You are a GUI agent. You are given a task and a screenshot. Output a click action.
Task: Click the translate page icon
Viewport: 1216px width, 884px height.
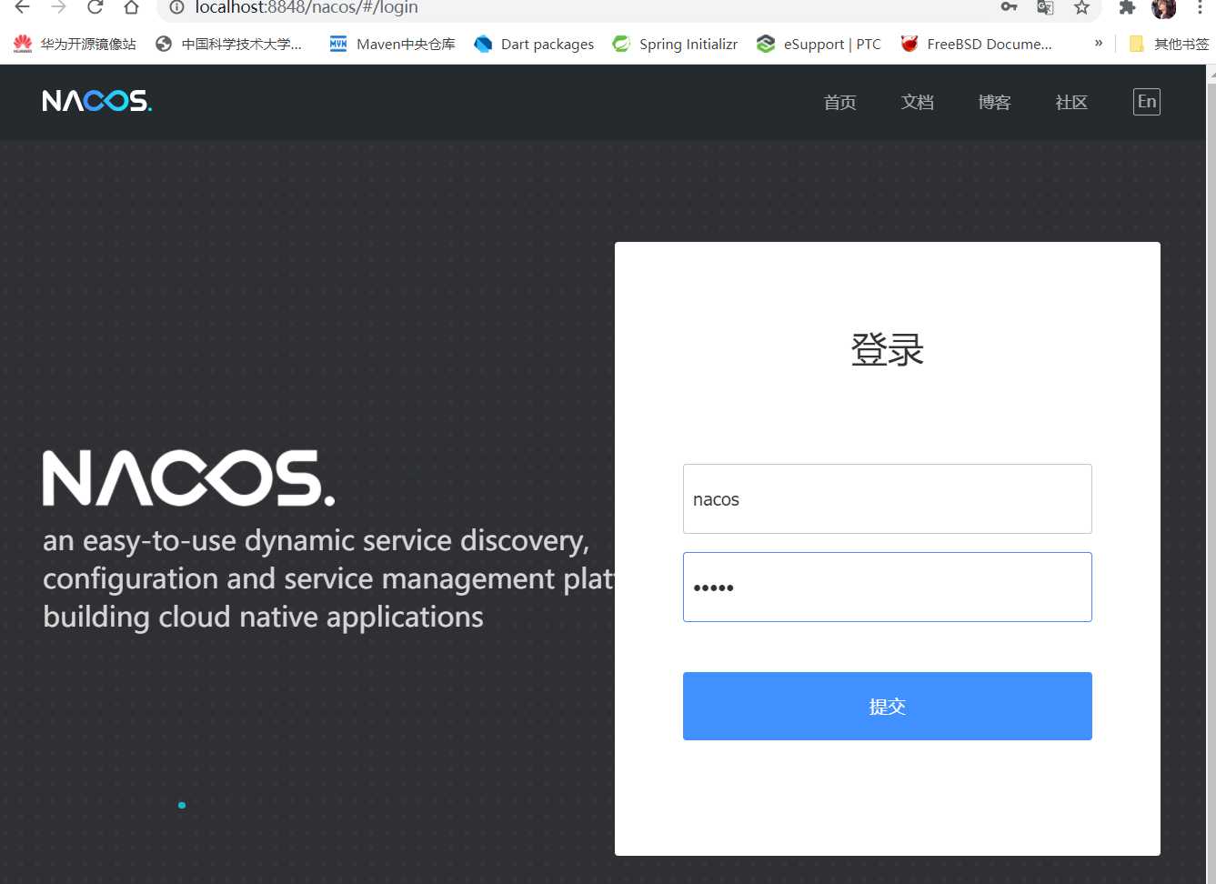pos(1045,7)
